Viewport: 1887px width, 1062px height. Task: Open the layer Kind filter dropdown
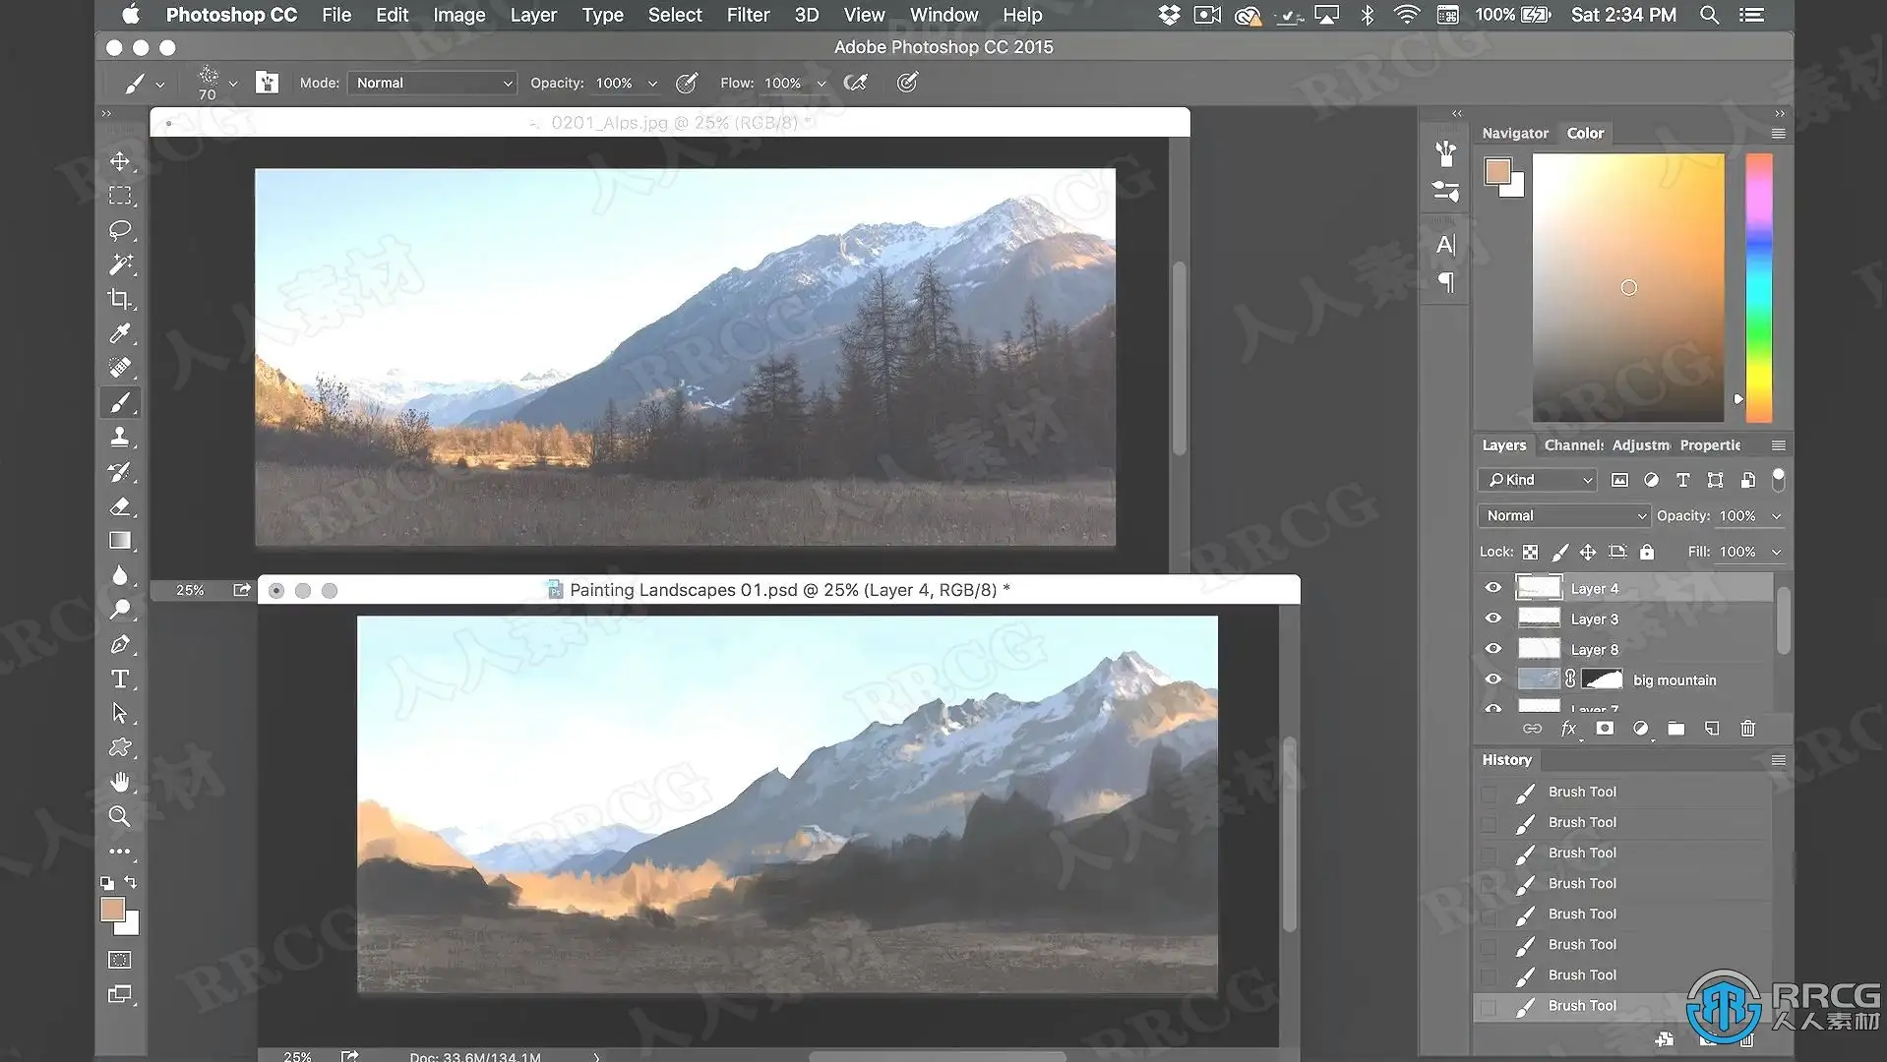1537,480
